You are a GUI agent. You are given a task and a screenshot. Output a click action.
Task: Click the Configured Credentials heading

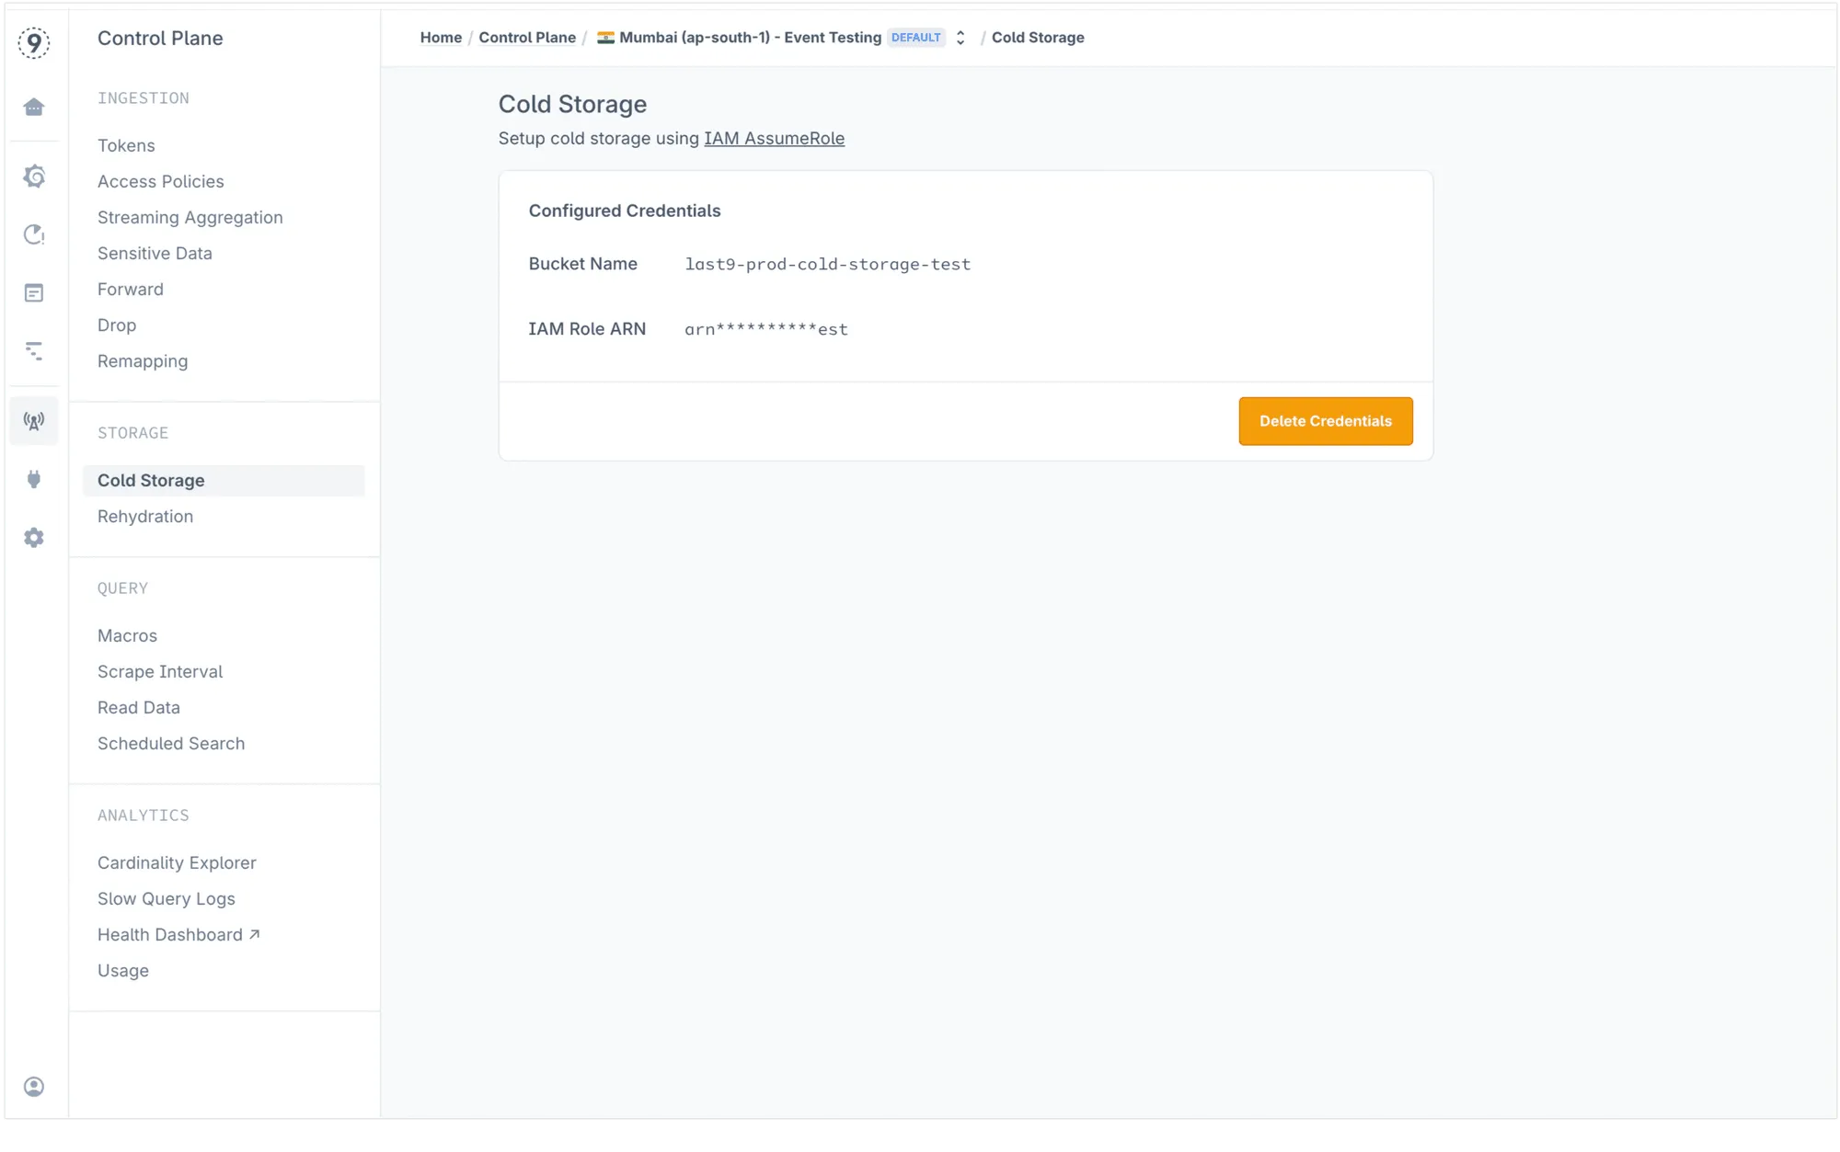click(x=625, y=211)
